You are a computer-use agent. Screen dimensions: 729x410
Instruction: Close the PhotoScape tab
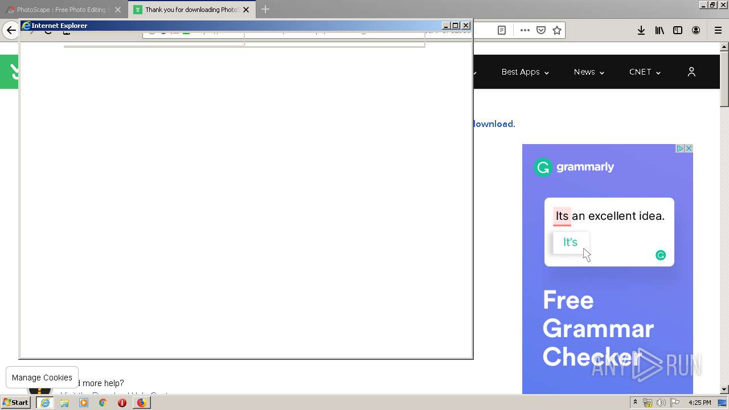(118, 10)
